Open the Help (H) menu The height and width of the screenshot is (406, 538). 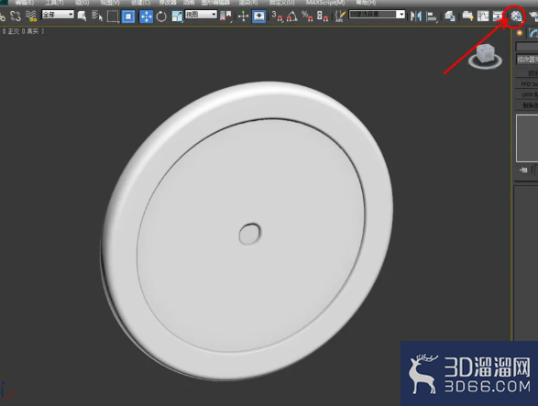coord(366,3)
